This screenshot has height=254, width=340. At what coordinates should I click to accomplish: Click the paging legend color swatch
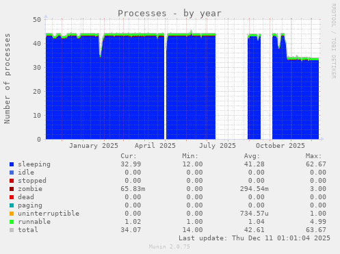12,205
